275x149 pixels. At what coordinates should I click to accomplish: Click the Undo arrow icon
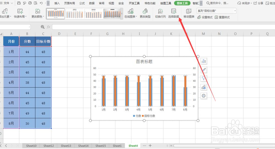(41, 3)
